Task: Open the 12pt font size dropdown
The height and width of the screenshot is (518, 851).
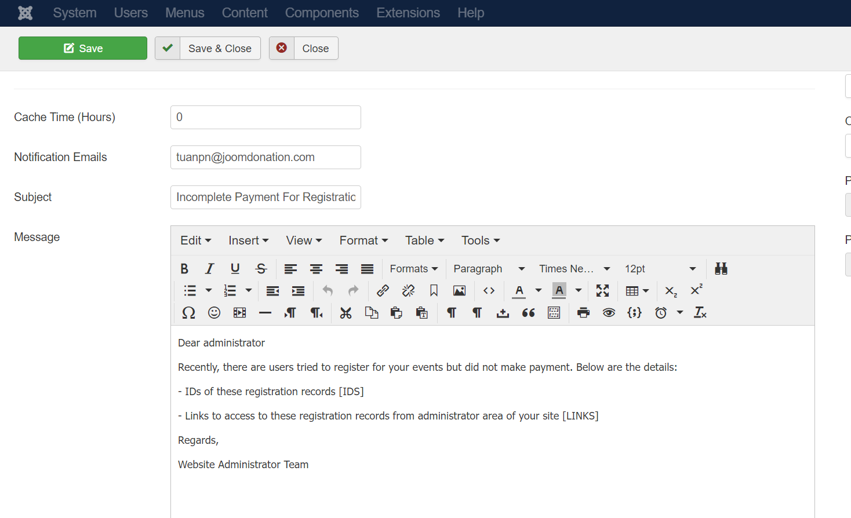Action: click(x=660, y=269)
